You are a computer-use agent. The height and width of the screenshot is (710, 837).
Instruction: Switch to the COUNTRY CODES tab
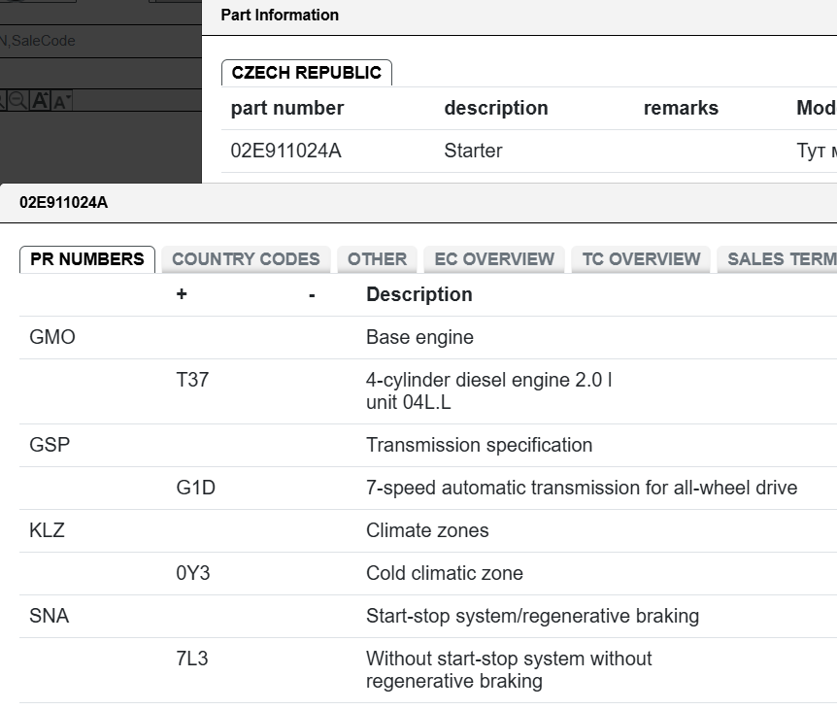click(246, 259)
